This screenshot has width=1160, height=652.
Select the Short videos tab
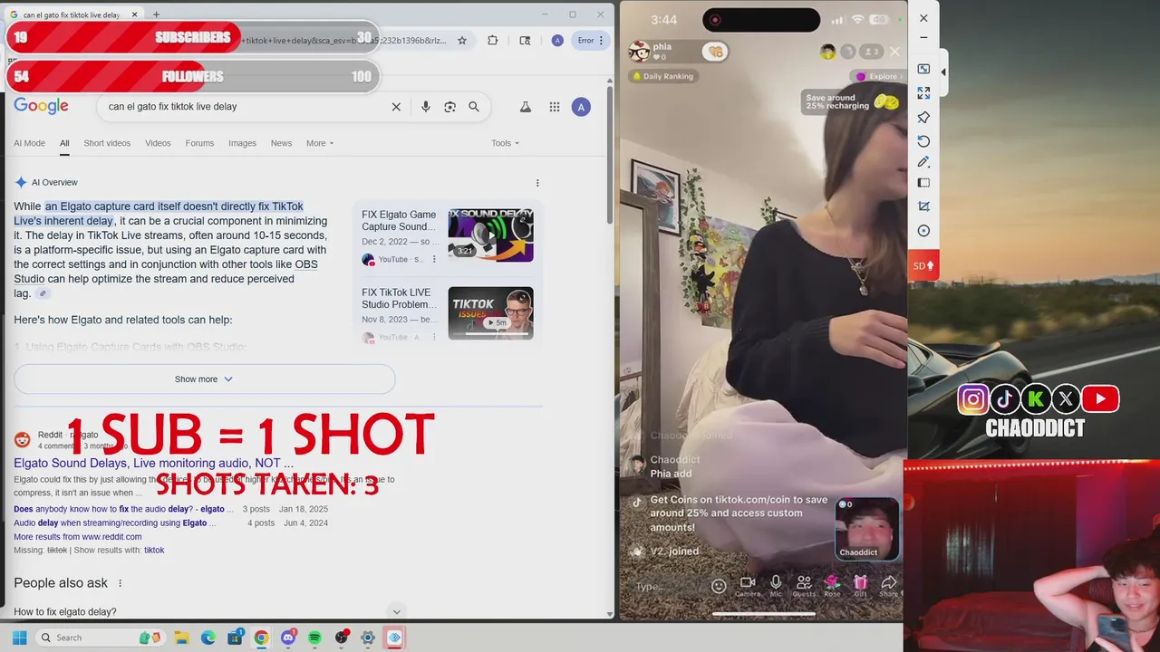coord(107,143)
